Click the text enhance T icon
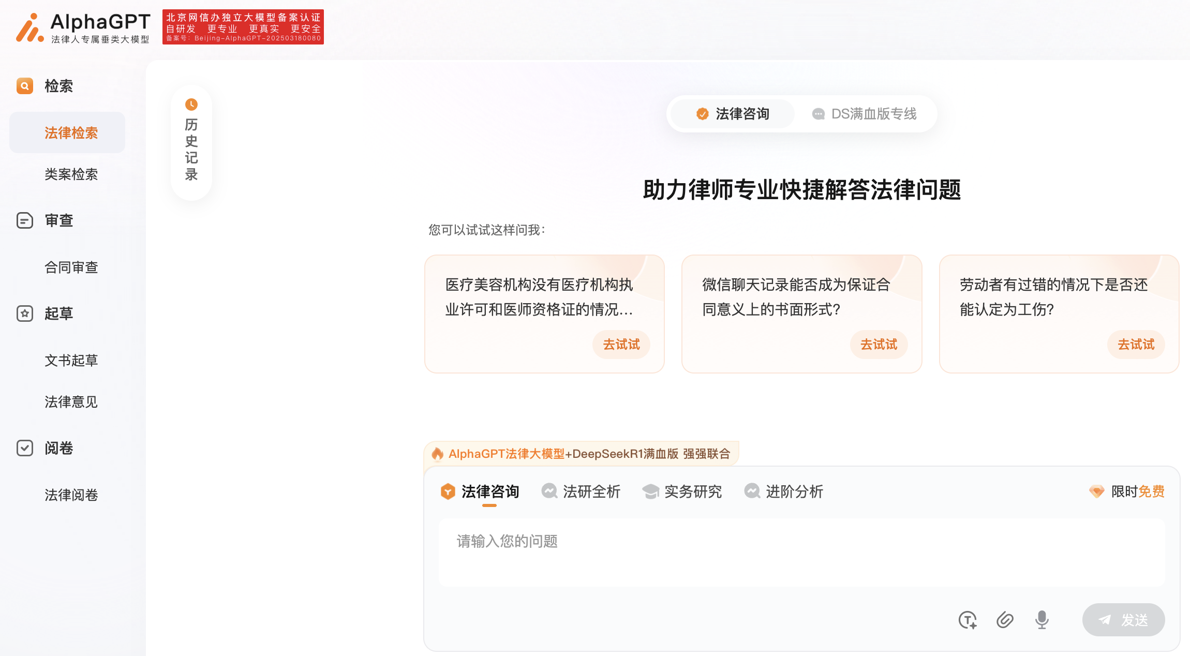Image resolution: width=1190 pixels, height=656 pixels. [x=967, y=619]
